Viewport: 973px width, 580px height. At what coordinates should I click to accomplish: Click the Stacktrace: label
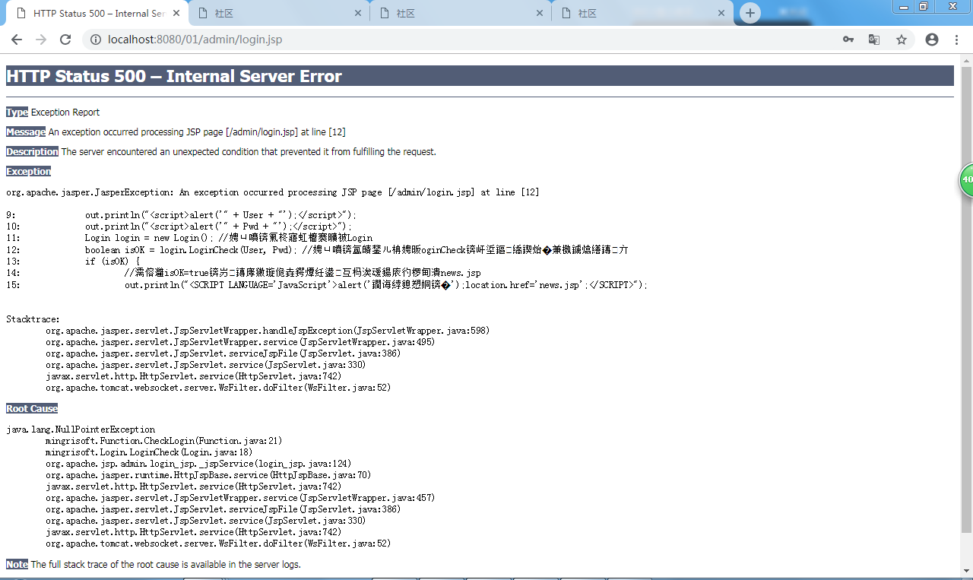(x=33, y=319)
